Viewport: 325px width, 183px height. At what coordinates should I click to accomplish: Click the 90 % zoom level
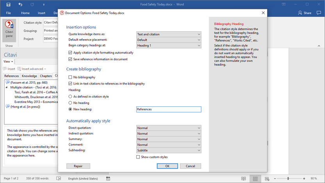pos(314,178)
